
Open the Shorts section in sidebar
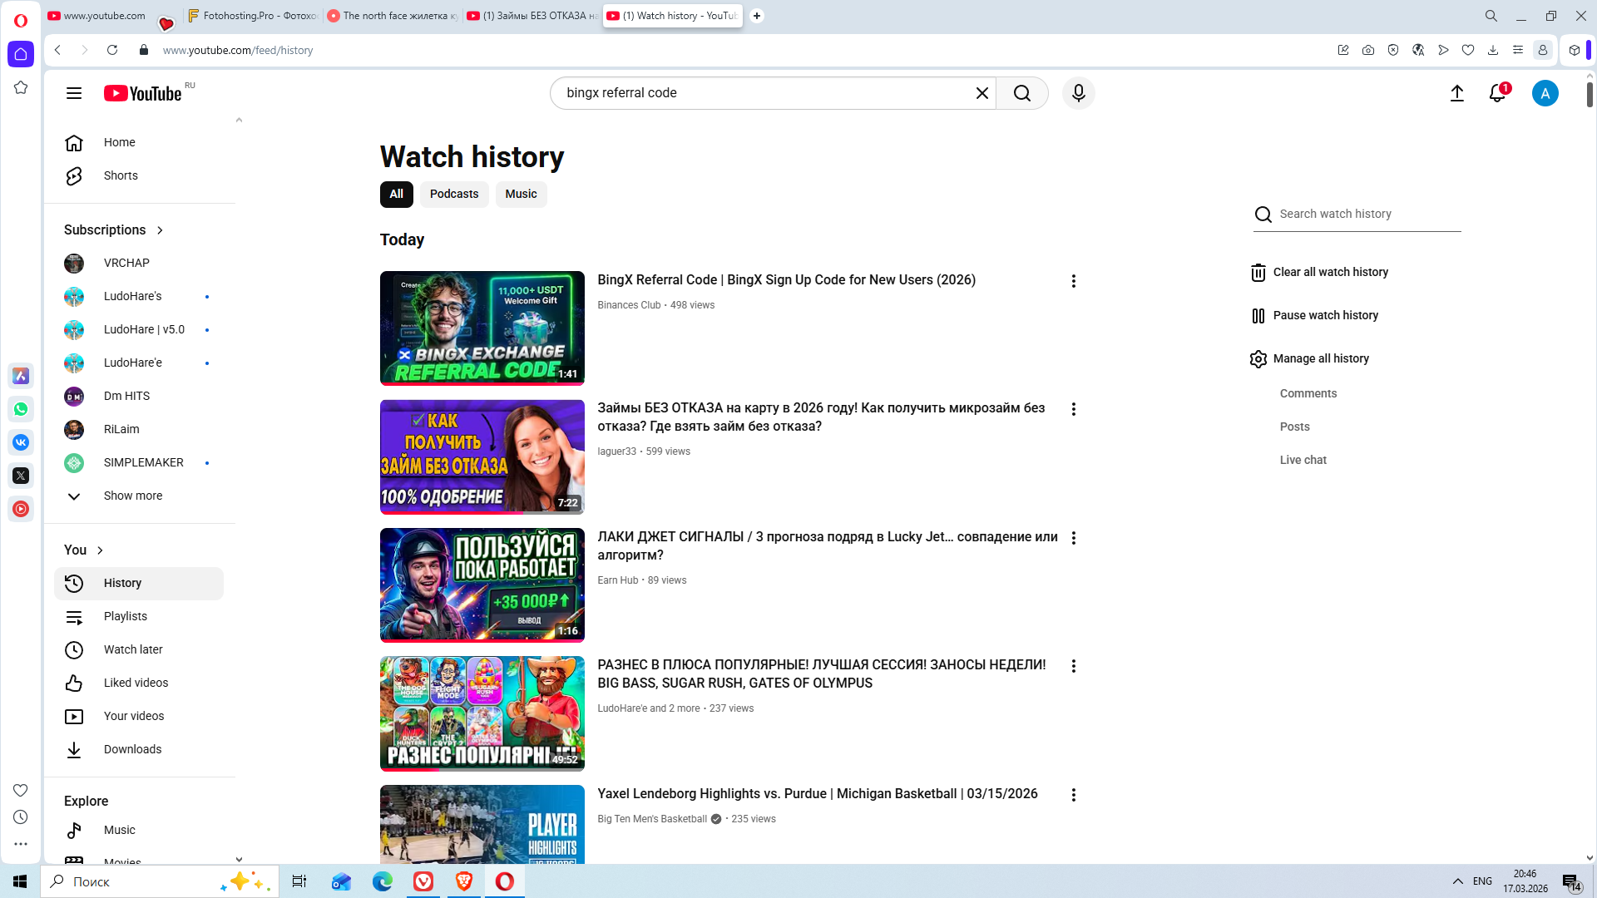pyautogui.click(x=121, y=175)
